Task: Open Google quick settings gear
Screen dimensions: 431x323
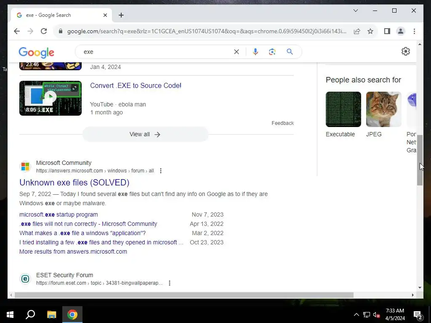Action: (405, 51)
